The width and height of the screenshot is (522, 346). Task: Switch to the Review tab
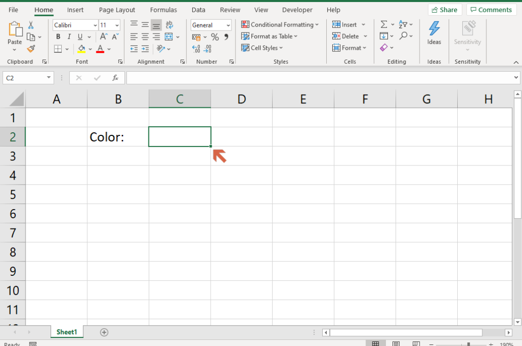pos(230,10)
